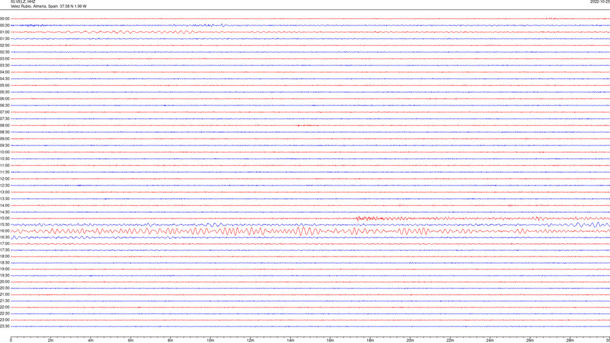Image resolution: width=610 pixels, height=343 pixels.
Task: Click the 00:00 trace time label
Action: 4,18
